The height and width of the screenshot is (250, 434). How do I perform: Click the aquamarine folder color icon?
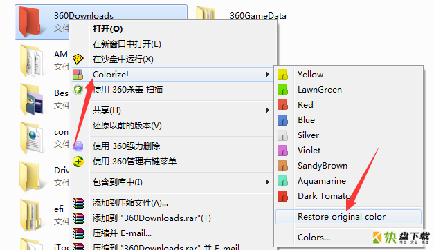283,181
